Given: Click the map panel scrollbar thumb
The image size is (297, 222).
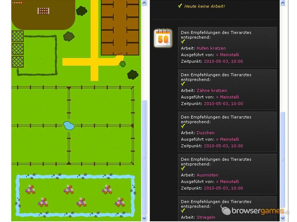Looking at the screenshot, I should point(144,158).
